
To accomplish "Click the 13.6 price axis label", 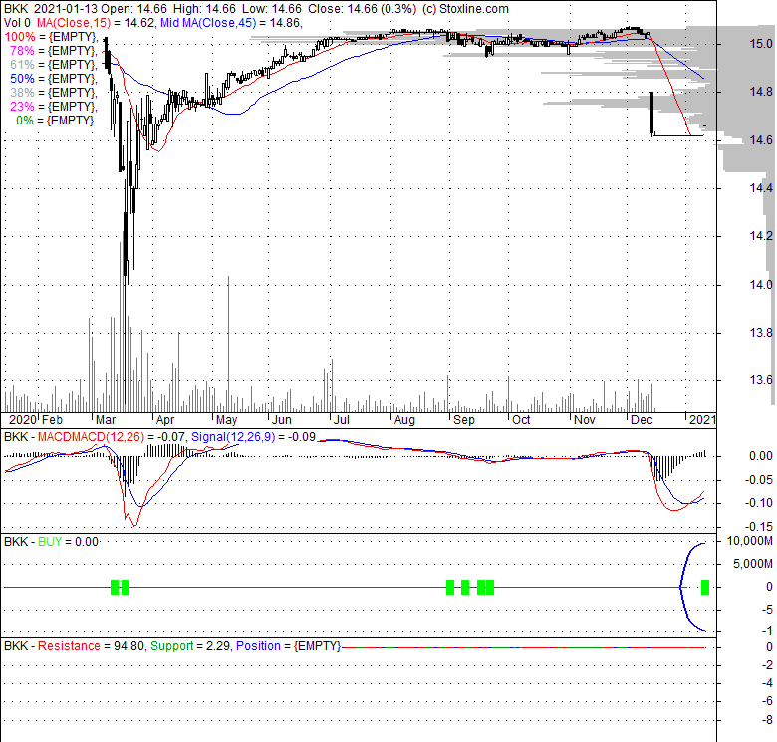I will tap(760, 380).
